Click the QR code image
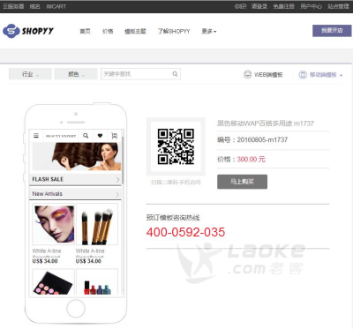Image resolution: width=353 pixels, height=329 pixels. click(176, 146)
